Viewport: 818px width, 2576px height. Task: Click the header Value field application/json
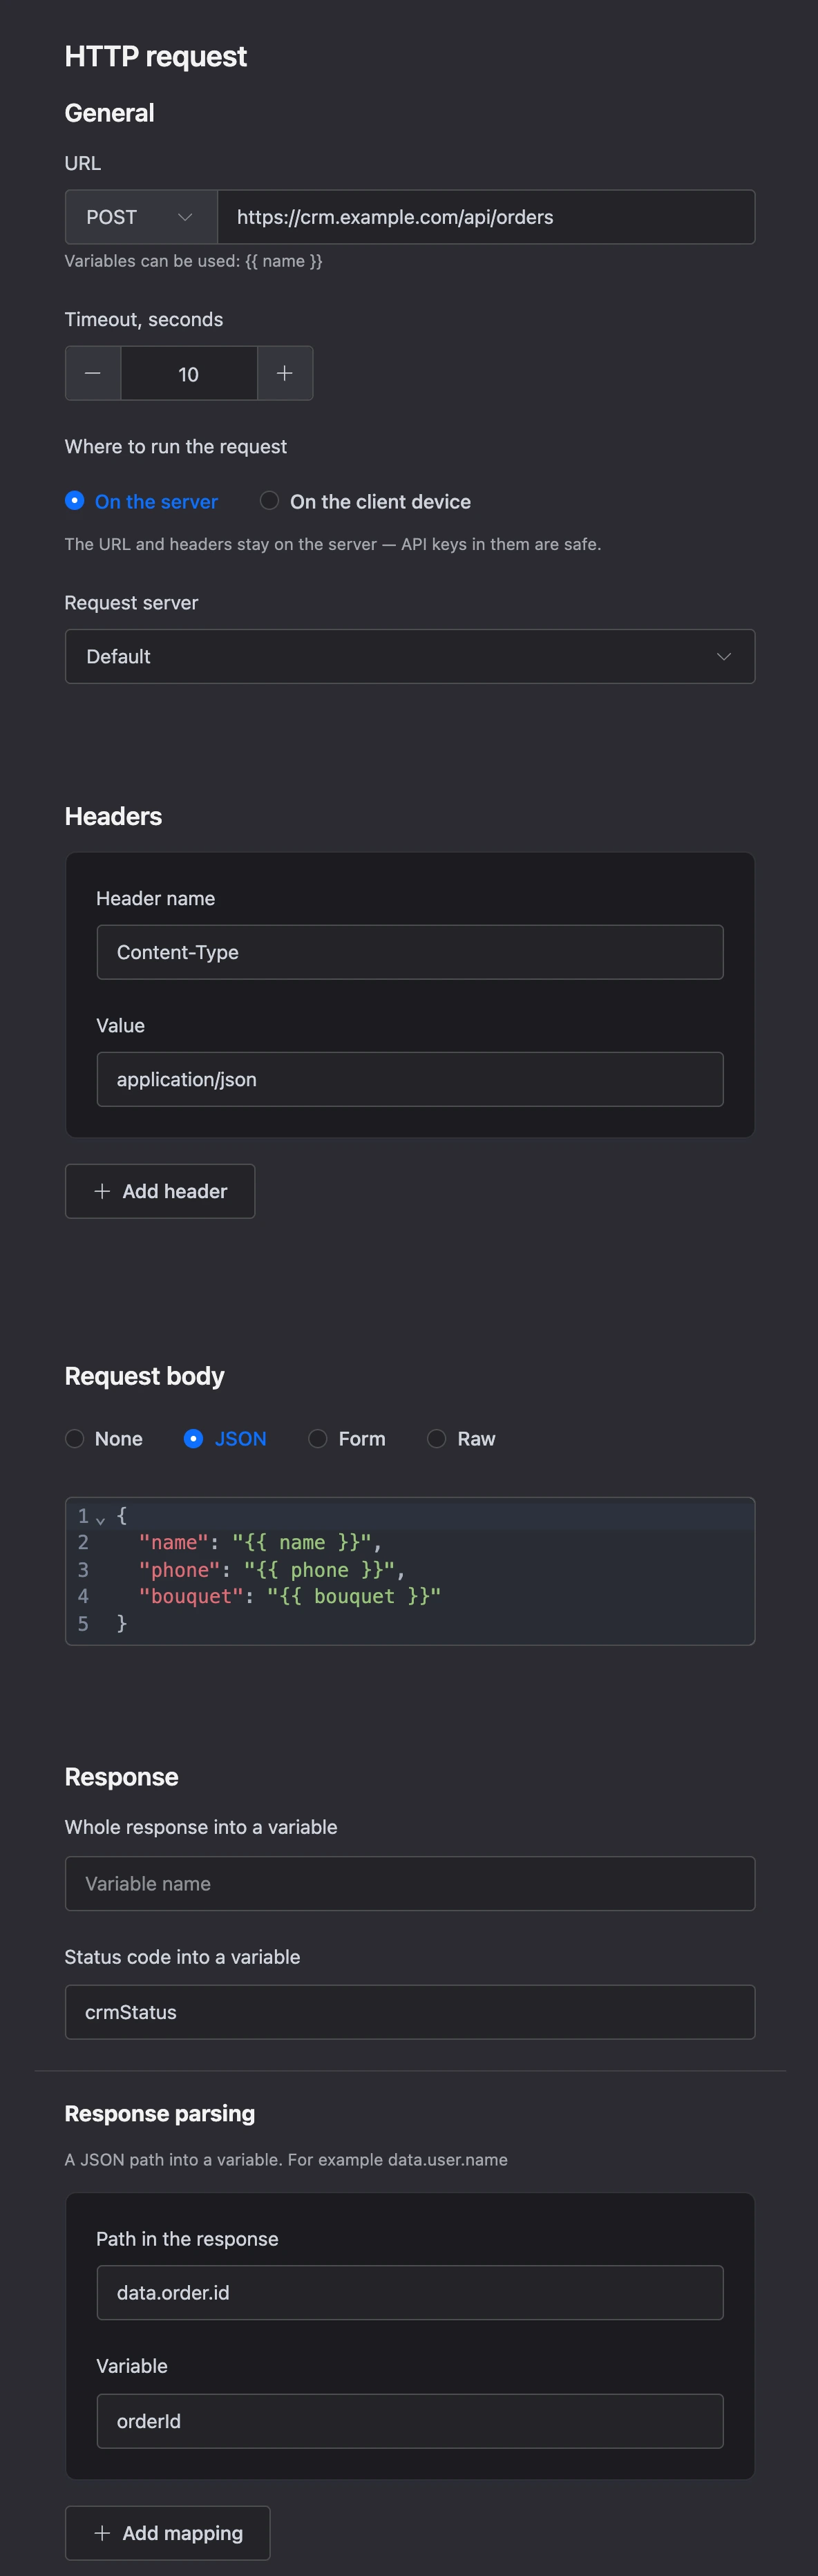[410, 1079]
